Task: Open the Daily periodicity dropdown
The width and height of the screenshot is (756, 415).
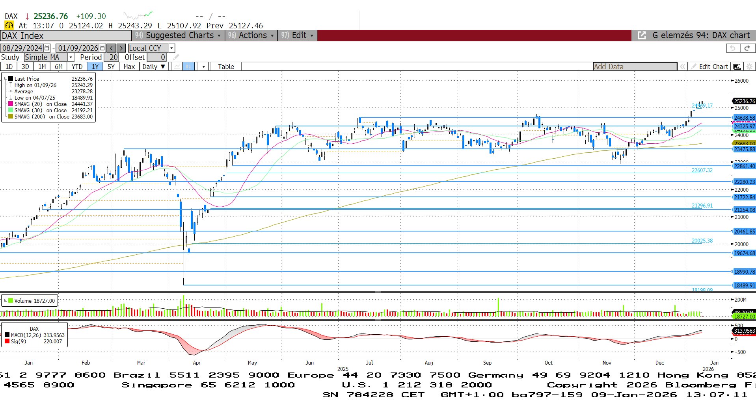Action: pos(154,67)
